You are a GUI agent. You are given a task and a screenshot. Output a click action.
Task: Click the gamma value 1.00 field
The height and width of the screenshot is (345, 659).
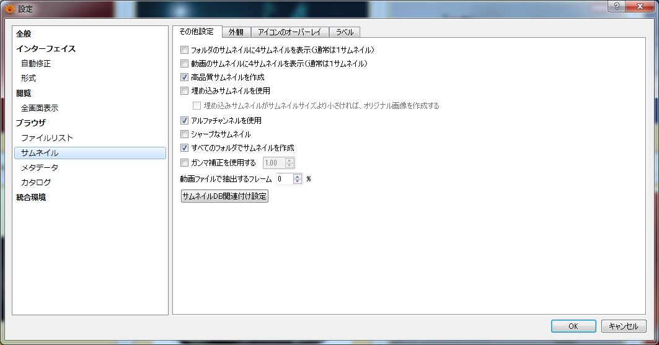(274, 163)
